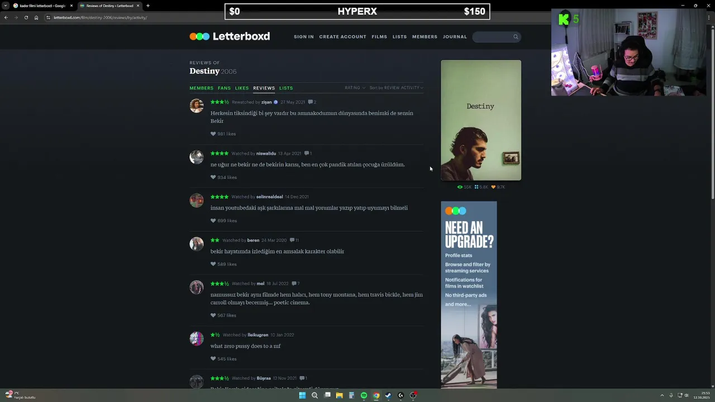Open selinrealdeal's profile link

point(269,197)
